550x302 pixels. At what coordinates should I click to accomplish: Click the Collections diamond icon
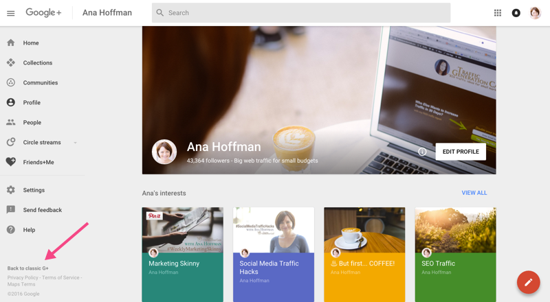pos(11,62)
